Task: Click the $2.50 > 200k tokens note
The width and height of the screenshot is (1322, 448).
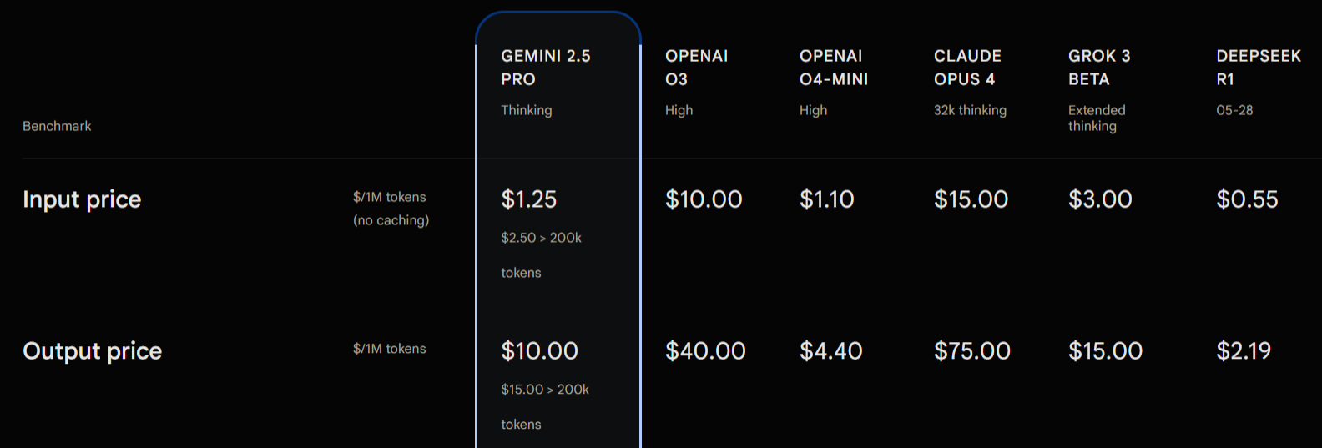Action: click(541, 255)
